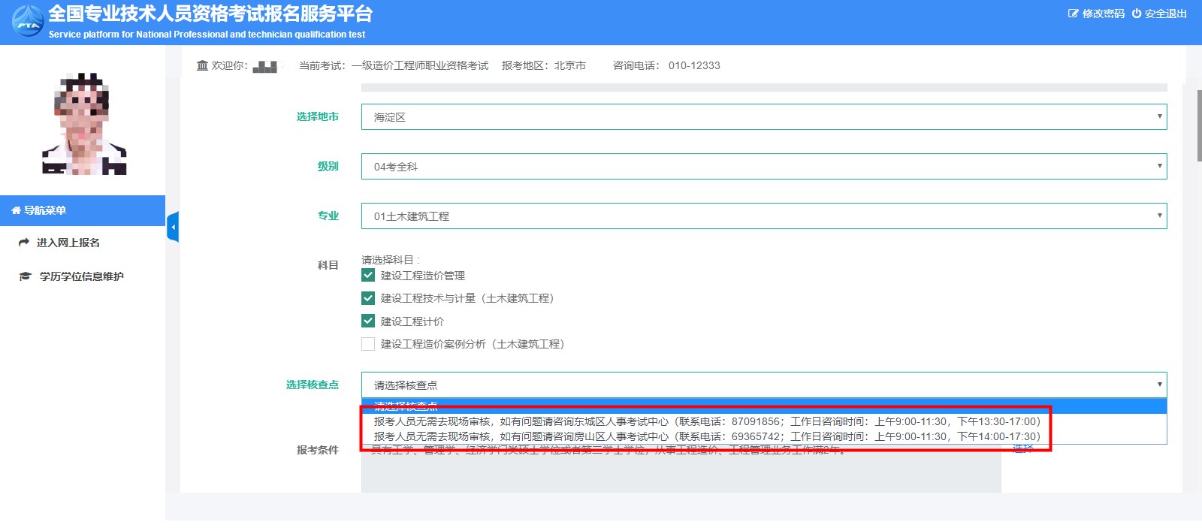The image size is (1202, 528).
Task: Click the arrow icon beside 进入网上报名
Action: click(24, 243)
